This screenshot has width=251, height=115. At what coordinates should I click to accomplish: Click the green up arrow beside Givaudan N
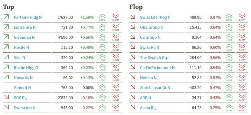(x=6, y=37)
